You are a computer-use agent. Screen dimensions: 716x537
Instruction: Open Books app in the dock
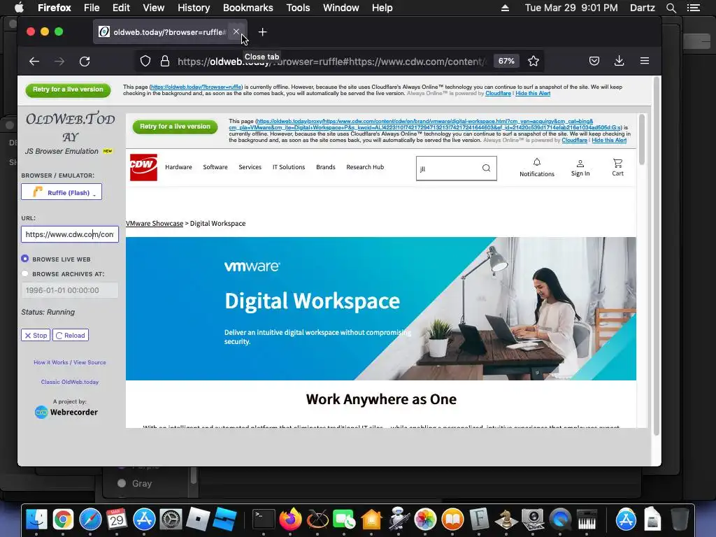[x=452, y=520]
